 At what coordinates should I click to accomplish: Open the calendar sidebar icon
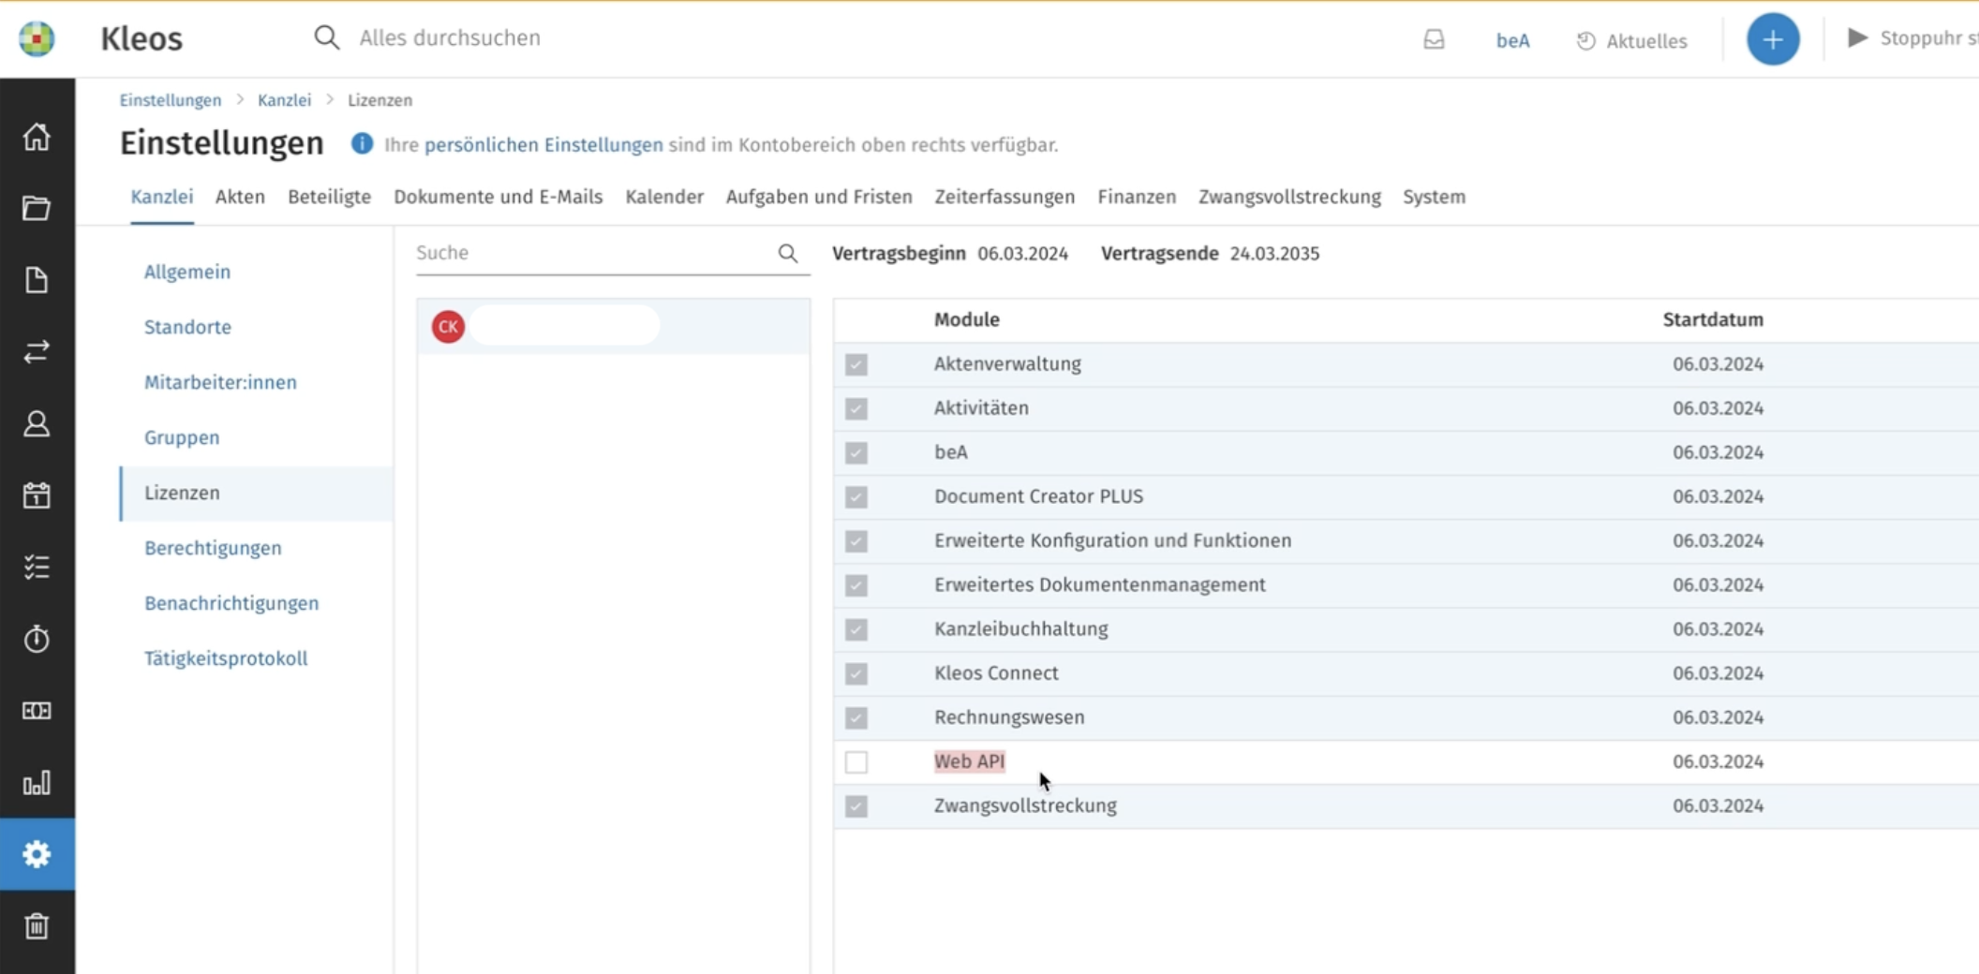[37, 495]
